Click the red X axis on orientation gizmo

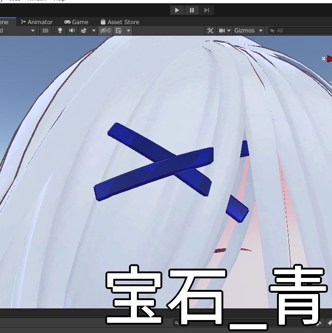pos(329,59)
